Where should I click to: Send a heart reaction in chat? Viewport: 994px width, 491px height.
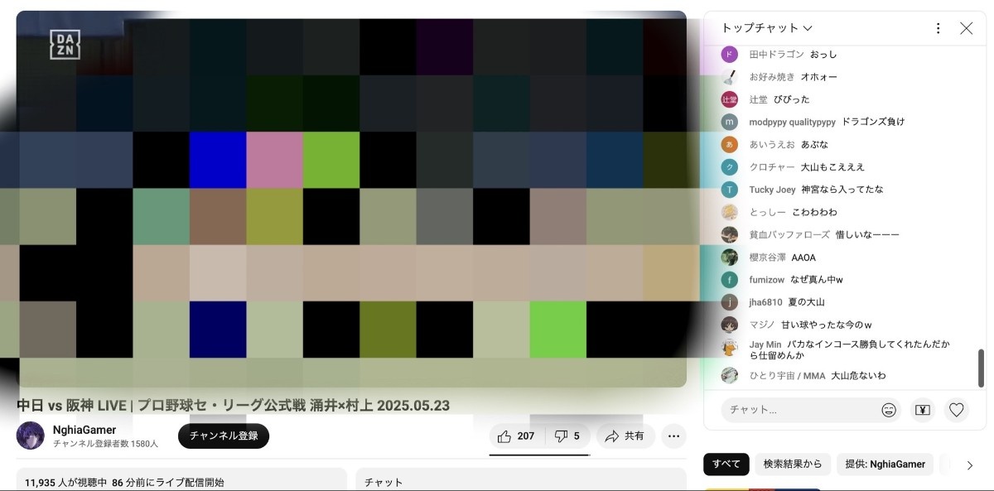tap(957, 410)
